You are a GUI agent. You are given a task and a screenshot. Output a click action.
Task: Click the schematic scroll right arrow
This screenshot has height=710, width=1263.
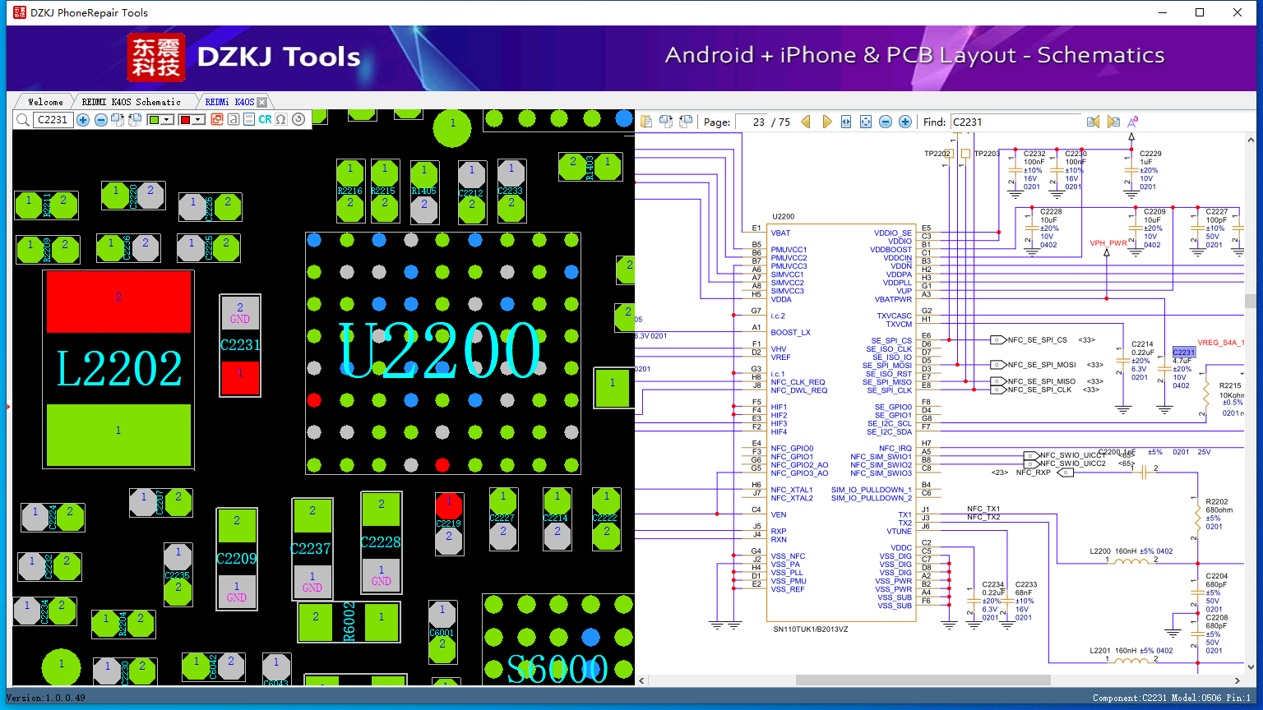(1238, 680)
